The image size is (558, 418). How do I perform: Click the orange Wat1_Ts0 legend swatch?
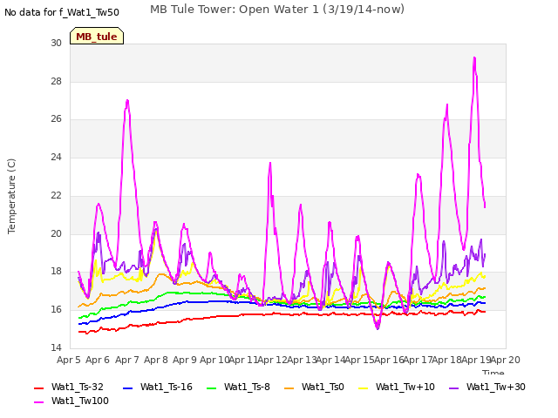289,388
